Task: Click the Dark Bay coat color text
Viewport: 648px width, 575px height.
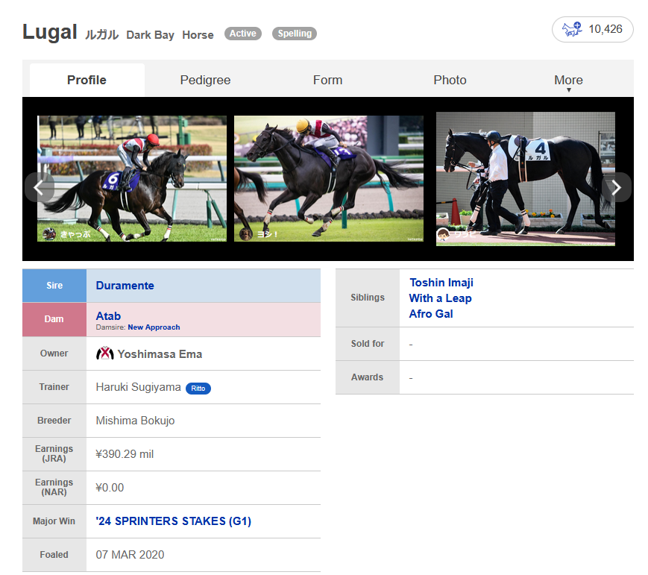Action: click(150, 35)
